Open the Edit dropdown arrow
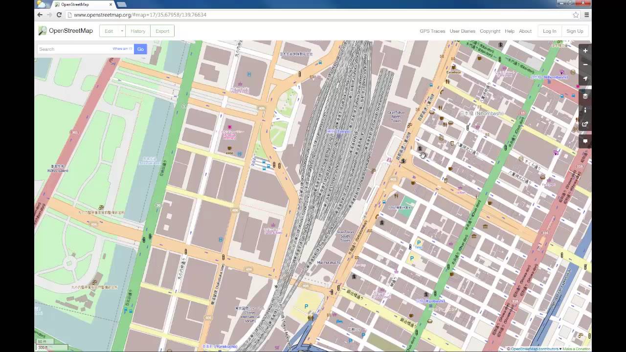Image resolution: width=626 pixels, height=352 pixels. tap(122, 31)
